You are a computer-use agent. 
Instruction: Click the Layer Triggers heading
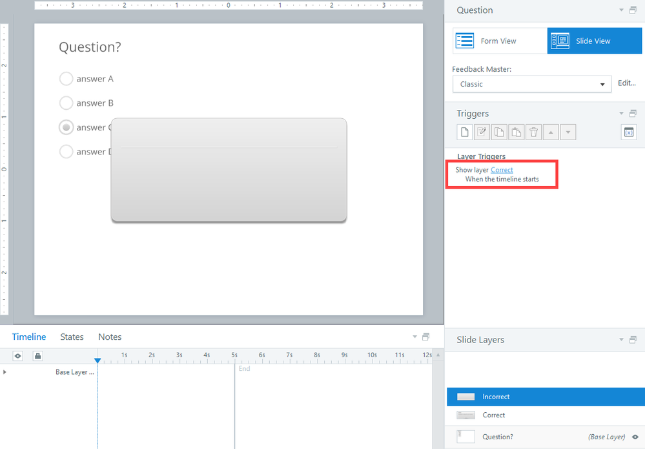point(481,156)
